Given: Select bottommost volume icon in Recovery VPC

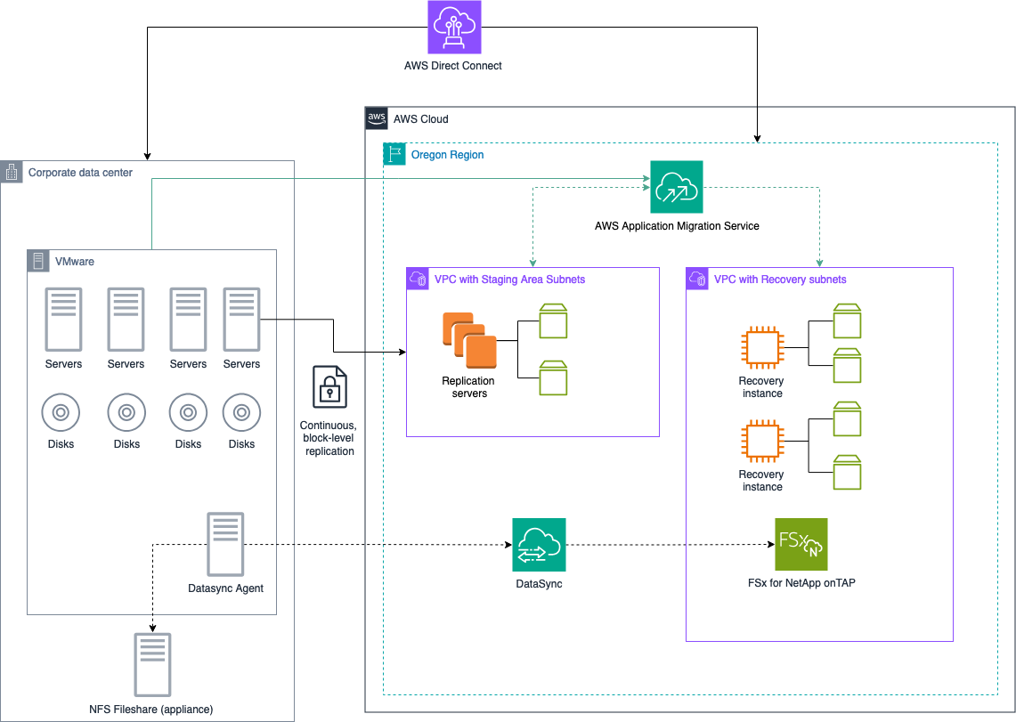Looking at the screenshot, I should pos(848,473).
